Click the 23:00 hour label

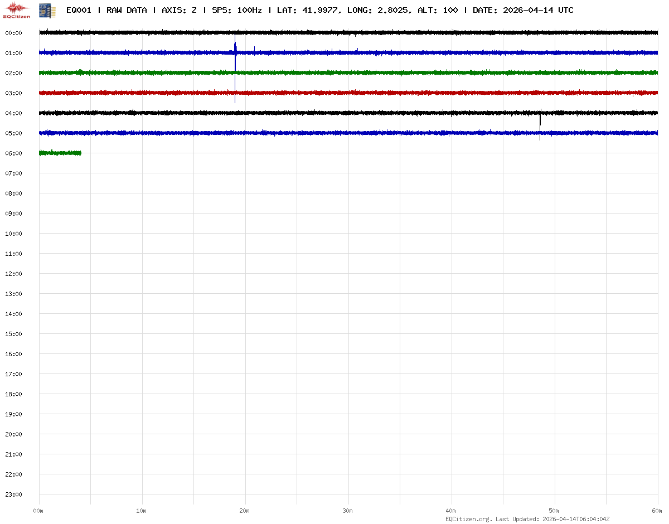click(x=13, y=494)
